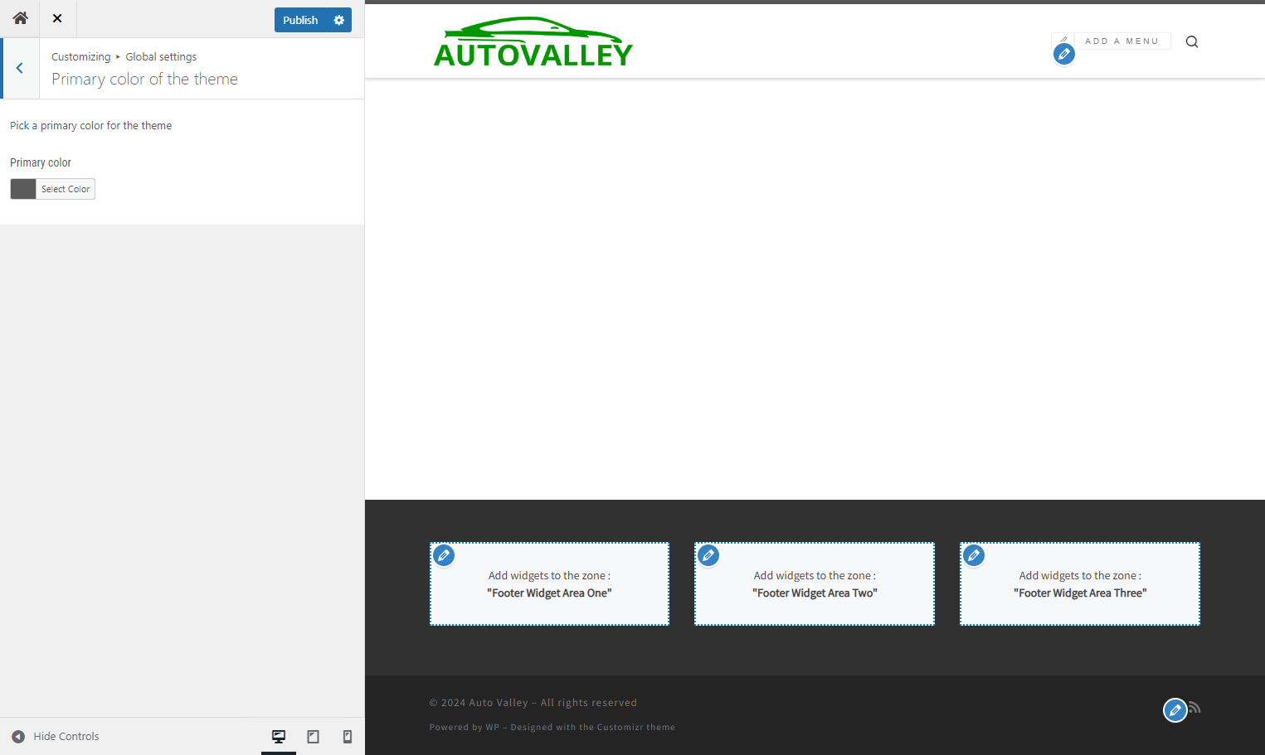Edit Footer Widget Area Two pencil icon
1265x755 pixels.
pos(708,555)
